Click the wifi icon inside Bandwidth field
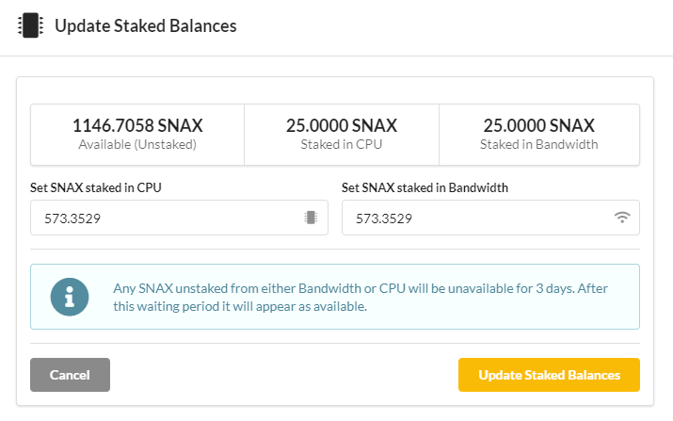The image size is (673, 421). coord(622,218)
